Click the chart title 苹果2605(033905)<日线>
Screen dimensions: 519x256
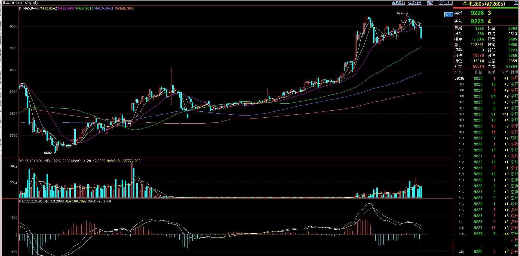coord(20,3)
